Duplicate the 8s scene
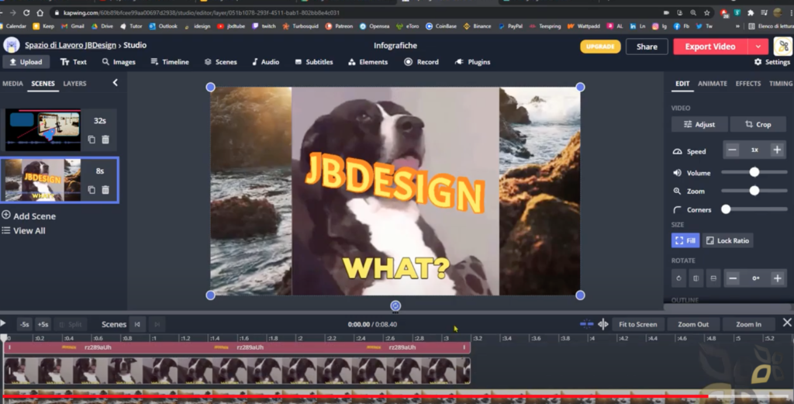Image resolution: width=794 pixels, height=404 pixels. [x=91, y=190]
